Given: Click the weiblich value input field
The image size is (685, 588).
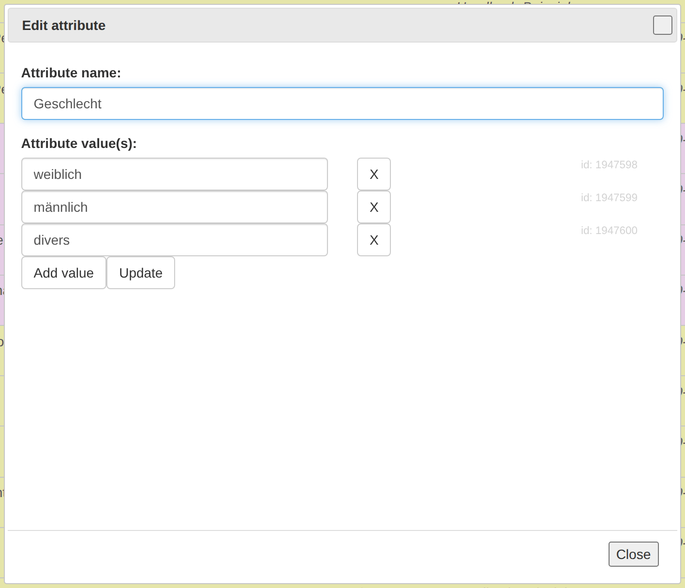Looking at the screenshot, I should (175, 174).
